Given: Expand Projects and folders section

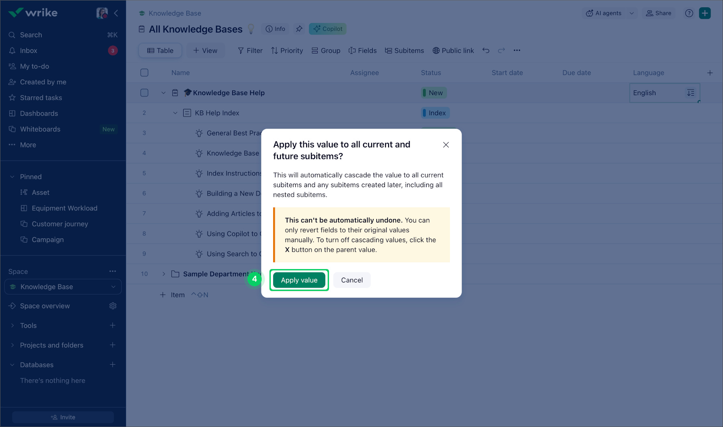Looking at the screenshot, I should pos(12,345).
